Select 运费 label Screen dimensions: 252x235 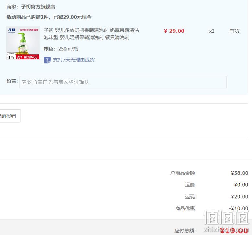[x=191, y=185]
